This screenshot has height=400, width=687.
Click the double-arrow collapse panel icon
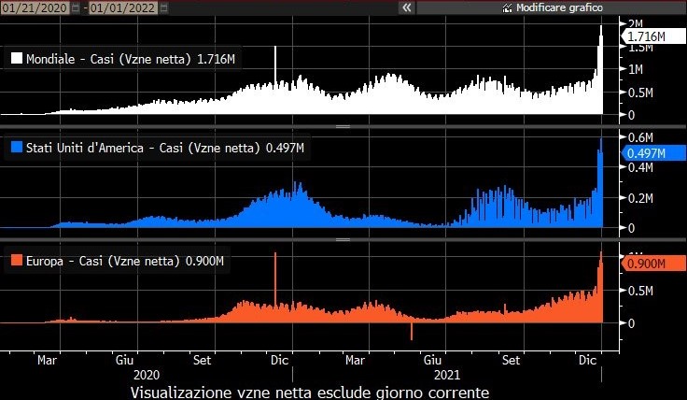click(406, 7)
